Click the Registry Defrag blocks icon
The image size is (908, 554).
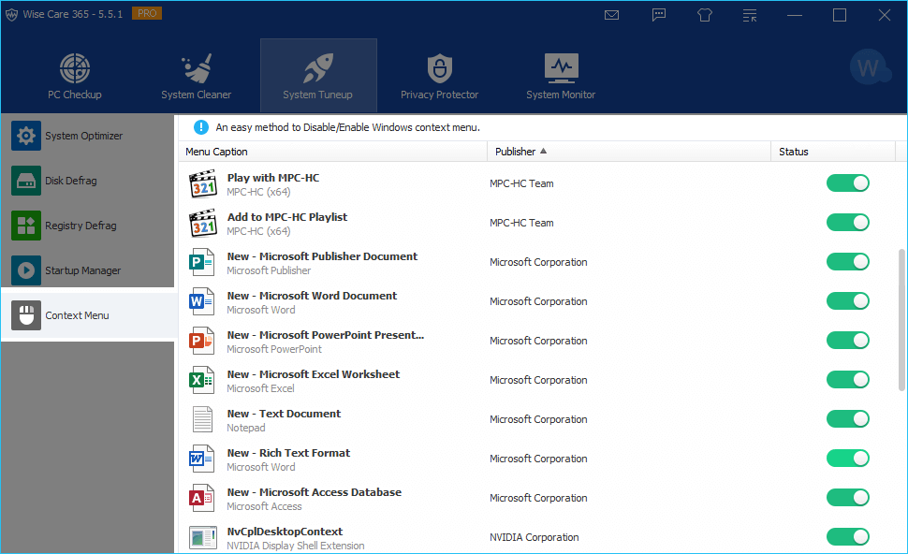point(26,226)
